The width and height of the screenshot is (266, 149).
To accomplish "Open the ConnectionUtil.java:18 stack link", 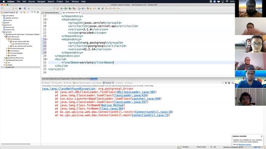I will [x=153, y=112].
